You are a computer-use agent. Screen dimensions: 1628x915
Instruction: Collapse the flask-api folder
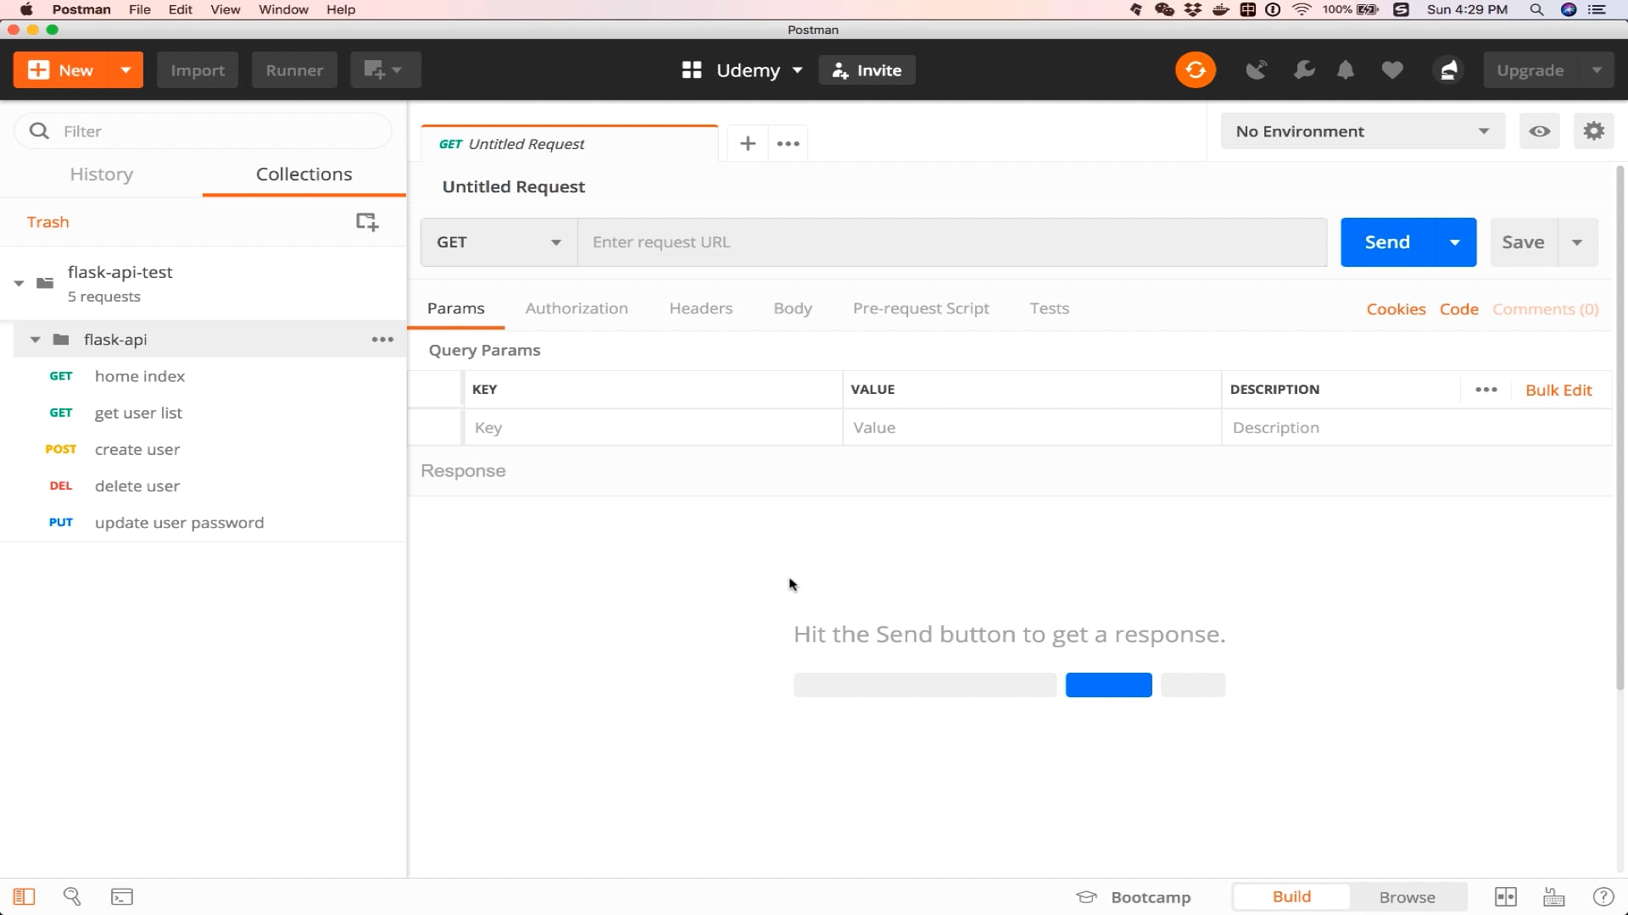click(x=36, y=340)
